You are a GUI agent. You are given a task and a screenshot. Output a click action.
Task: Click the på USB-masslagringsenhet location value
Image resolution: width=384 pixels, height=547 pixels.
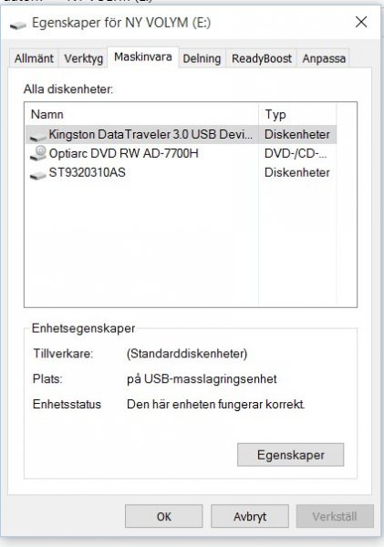[202, 379]
